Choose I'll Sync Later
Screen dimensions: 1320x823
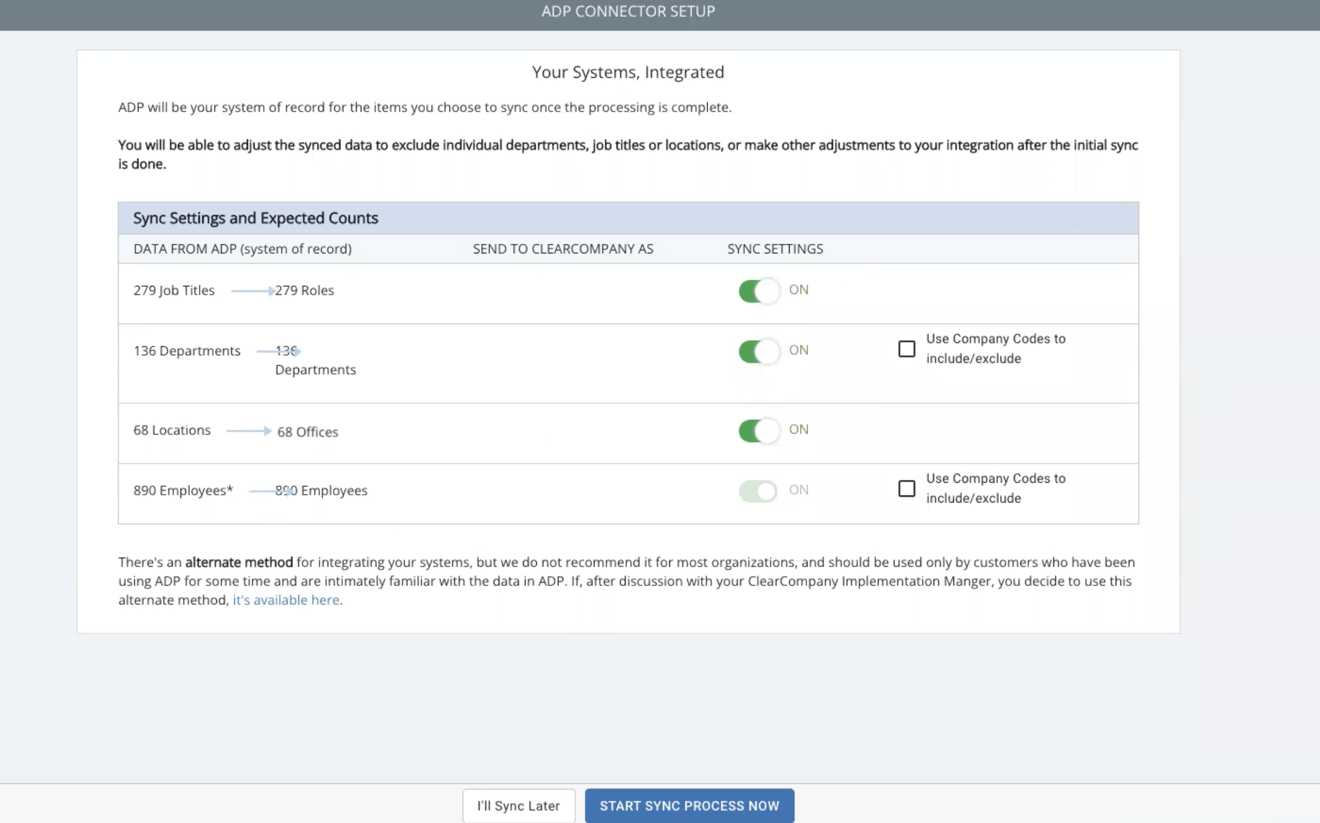coord(518,806)
